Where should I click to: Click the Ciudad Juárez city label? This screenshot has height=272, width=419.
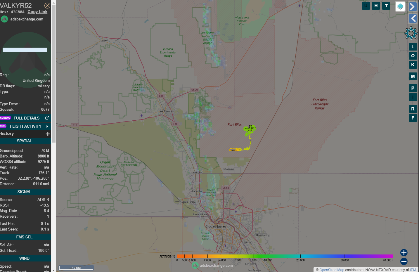pos(216,226)
